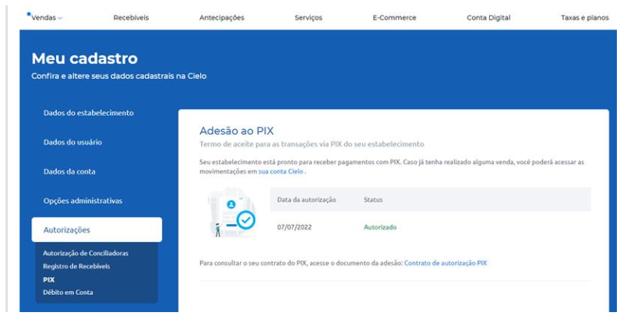
Task: Go to Antecipações in top navigation
Action: pyautogui.click(x=221, y=17)
